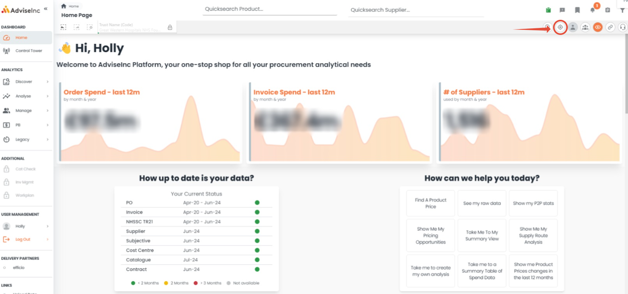Click the PO row green status dot
The height and width of the screenshot is (294, 628).
[x=257, y=202]
